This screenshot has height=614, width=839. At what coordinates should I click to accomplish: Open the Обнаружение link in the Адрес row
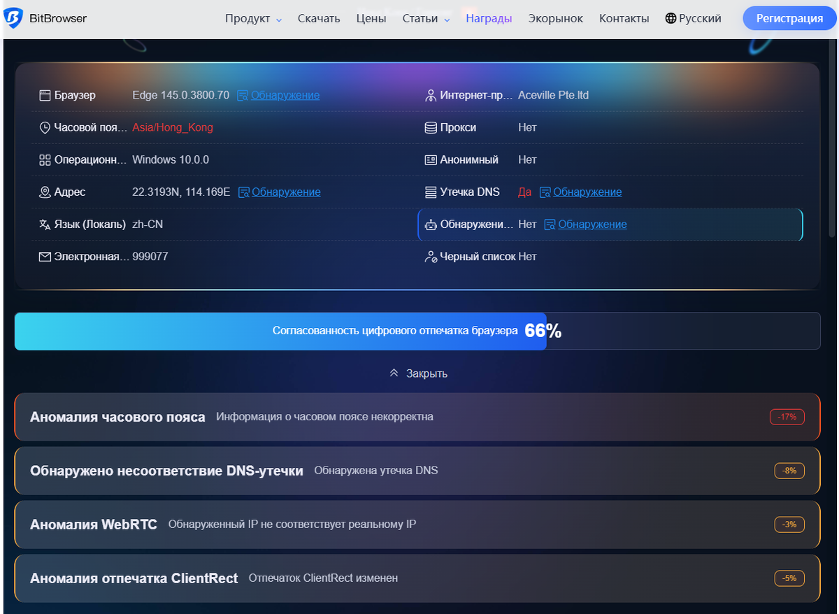pyautogui.click(x=286, y=192)
